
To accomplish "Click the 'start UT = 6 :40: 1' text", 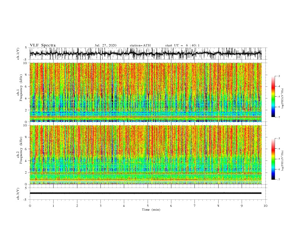I will [182, 45].
